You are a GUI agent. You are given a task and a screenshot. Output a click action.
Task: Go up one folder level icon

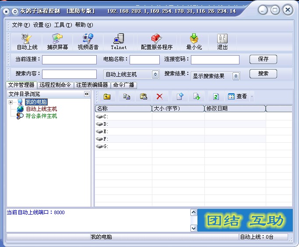(x=107, y=96)
